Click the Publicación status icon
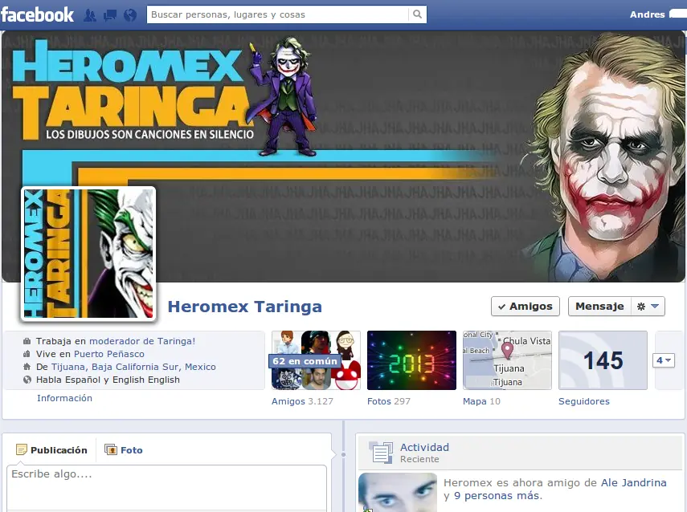 (21, 449)
